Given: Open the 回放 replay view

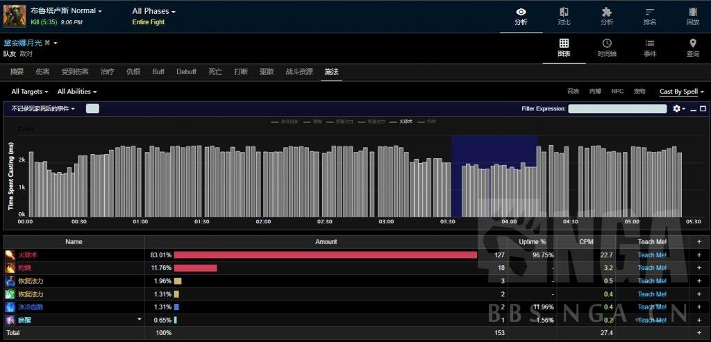Looking at the screenshot, I should pos(692,16).
